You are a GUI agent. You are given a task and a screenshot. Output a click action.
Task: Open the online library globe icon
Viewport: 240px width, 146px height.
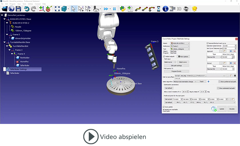click(x=11, y=9)
